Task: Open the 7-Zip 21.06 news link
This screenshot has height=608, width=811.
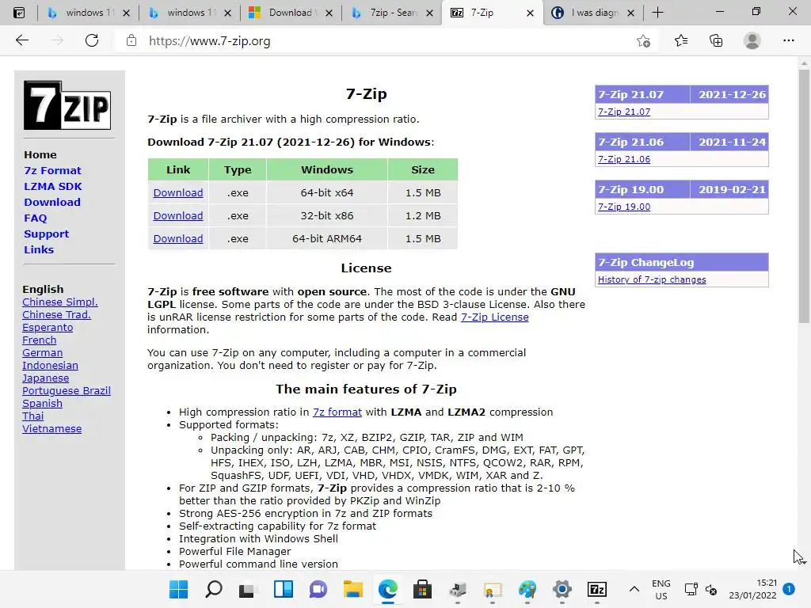Action: tap(624, 159)
